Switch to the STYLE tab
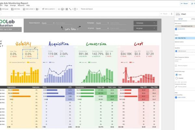 point(193,19)
